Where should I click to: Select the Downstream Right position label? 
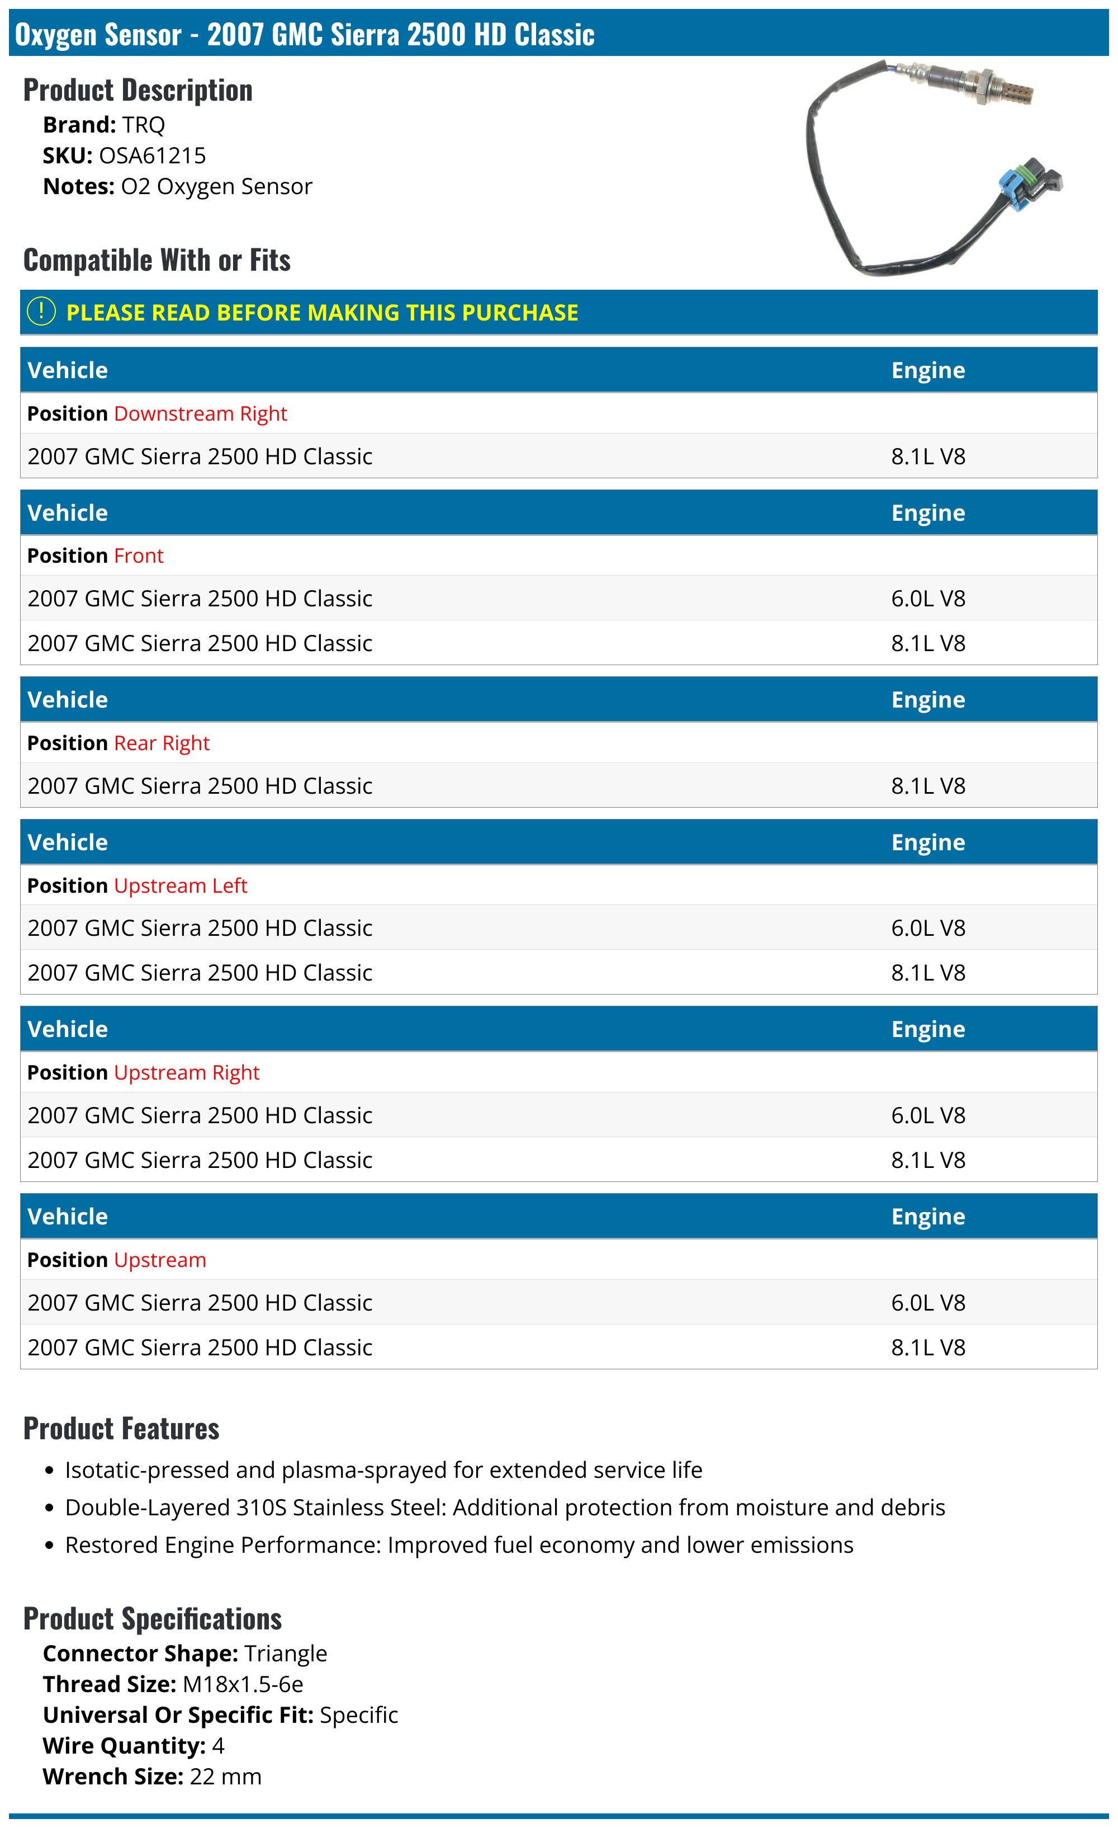click(200, 414)
